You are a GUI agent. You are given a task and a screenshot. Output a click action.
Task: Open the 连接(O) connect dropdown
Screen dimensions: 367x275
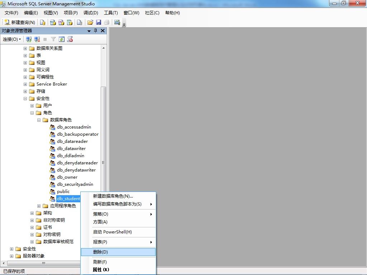pos(12,39)
